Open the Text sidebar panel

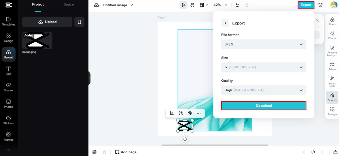pos(8,71)
